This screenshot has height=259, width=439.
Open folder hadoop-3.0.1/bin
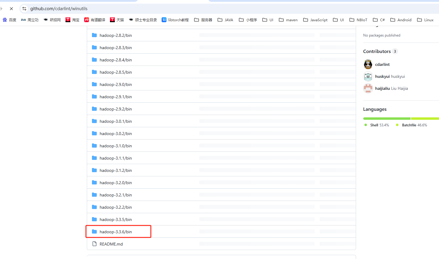[116, 121]
